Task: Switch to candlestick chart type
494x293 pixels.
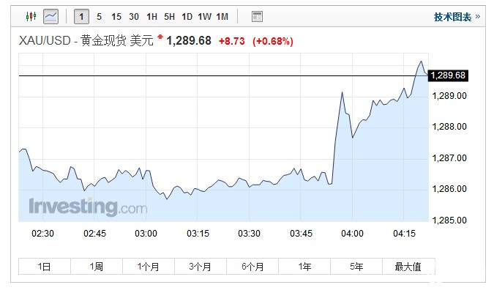Action: (x=31, y=16)
